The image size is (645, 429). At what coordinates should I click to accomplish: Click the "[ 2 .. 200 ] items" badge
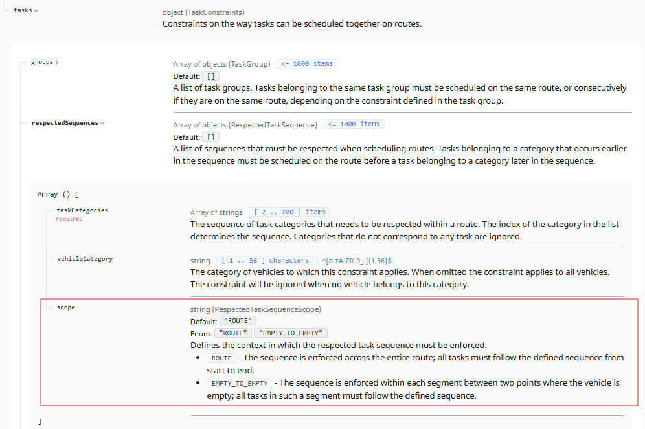pyautogui.click(x=289, y=212)
